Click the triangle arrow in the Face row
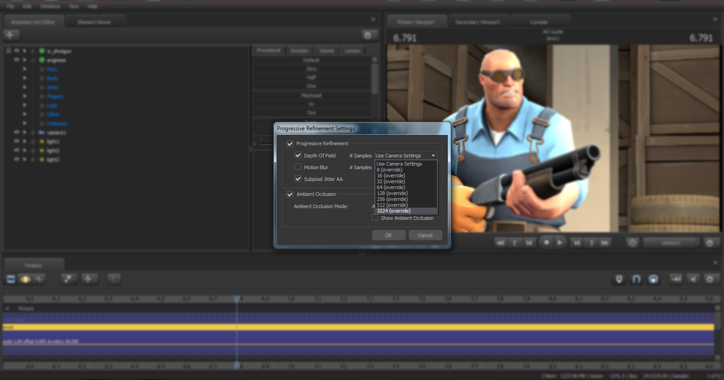This screenshot has height=380, width=724. (x=25, y=69)
